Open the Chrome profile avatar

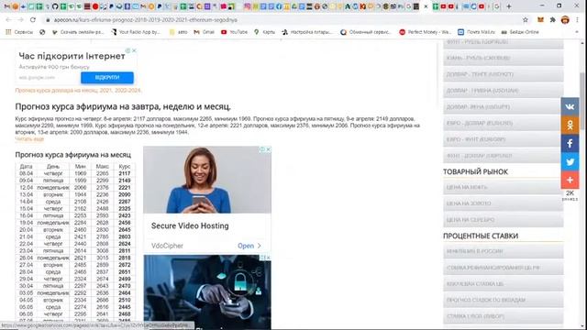(x=565, y=20)
